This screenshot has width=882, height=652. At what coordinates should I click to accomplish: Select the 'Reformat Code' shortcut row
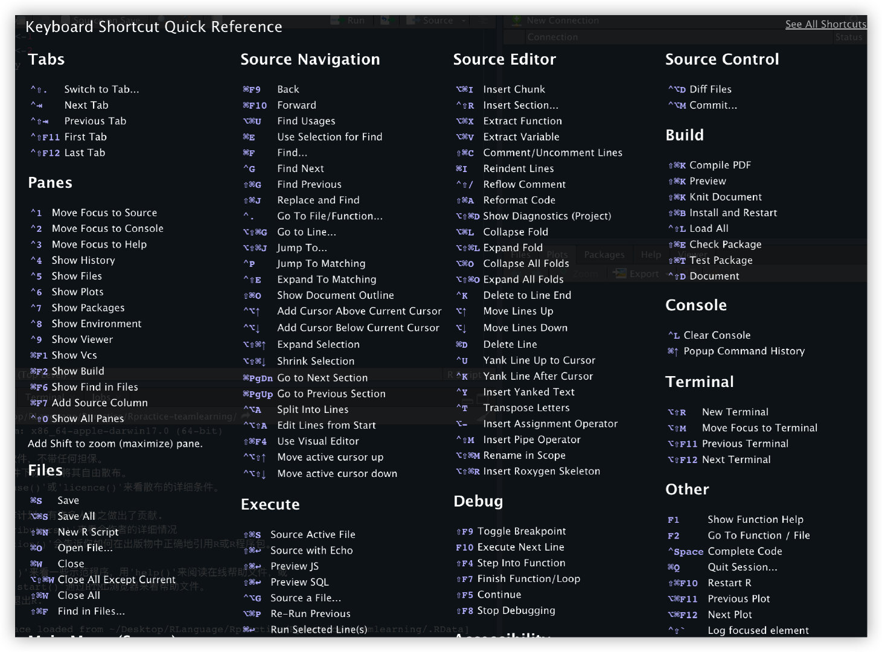pos(505,200)
